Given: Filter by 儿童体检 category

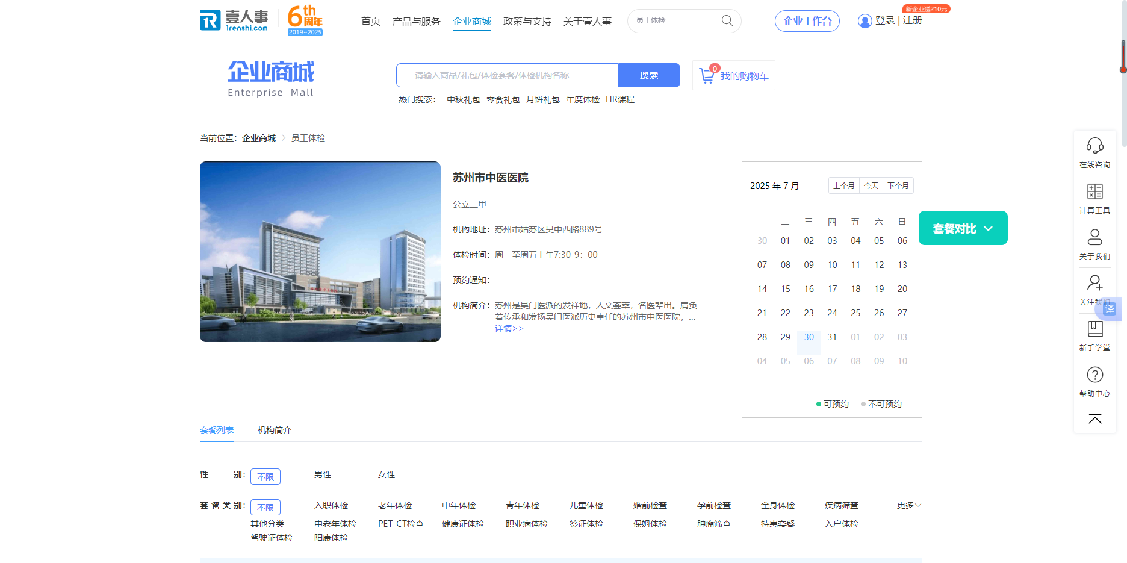Looking at the screenshot, I should click(x=586, y=505).
